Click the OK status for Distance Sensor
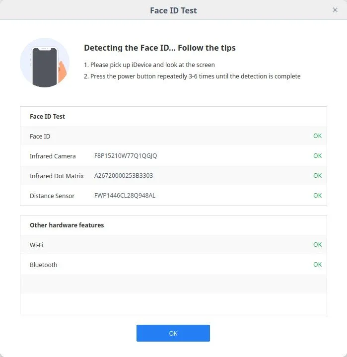 pyautogui.click(x=317, y=195)
